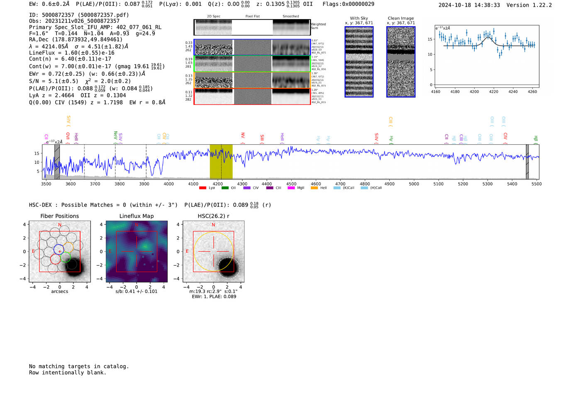
Task: Click the green OII legend swatch
Action: [x=225, y=188]
